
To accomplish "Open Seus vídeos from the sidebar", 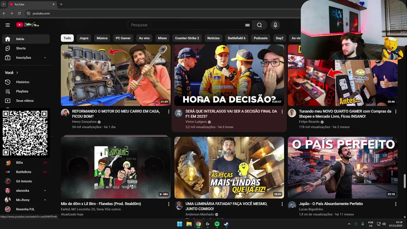I will click(26, 101).
